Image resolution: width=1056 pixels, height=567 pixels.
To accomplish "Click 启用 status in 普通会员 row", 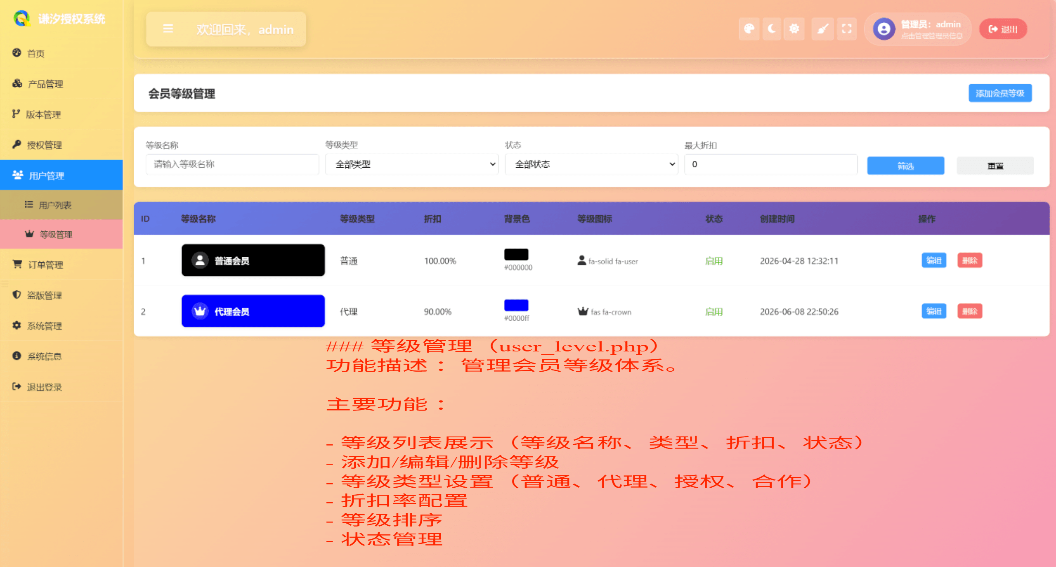I will click(713, 261).
